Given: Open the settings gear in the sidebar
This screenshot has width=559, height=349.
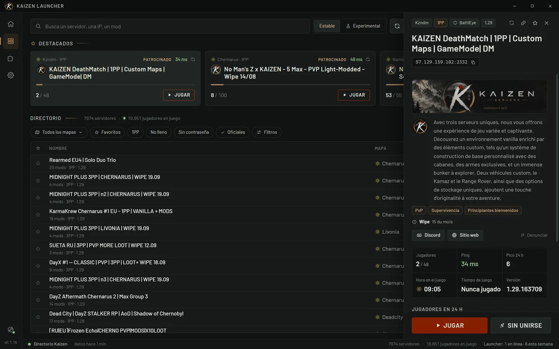Looking at the screenshot, I should click(x=10, y=75).
